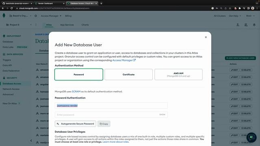
Task: Reload the current page
Action: pos(12,8)
